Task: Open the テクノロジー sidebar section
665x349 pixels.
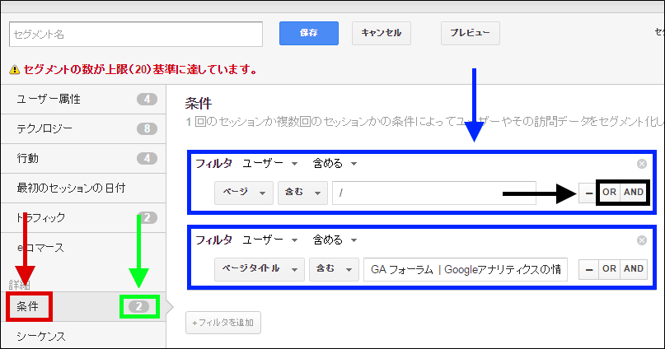Action: tap(83, 128)
